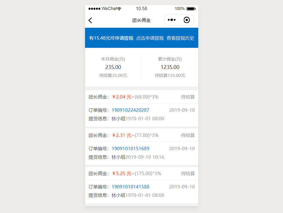Tap 点击申请提现 to request withdrawal
This screenshot has height=213, width=283.
tap(150, 38)
